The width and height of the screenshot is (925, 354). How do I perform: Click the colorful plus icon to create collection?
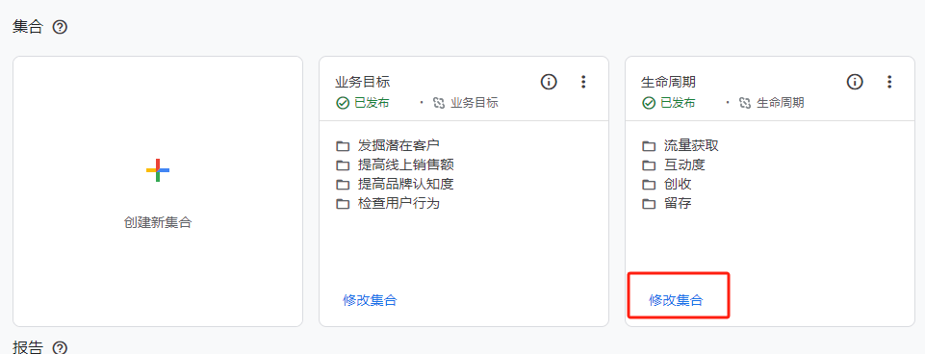coord(158,170)
